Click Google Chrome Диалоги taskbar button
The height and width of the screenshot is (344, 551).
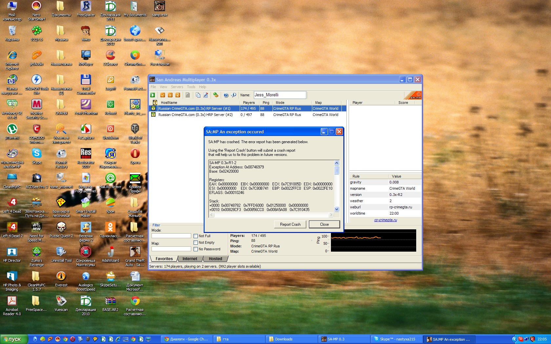186,339
